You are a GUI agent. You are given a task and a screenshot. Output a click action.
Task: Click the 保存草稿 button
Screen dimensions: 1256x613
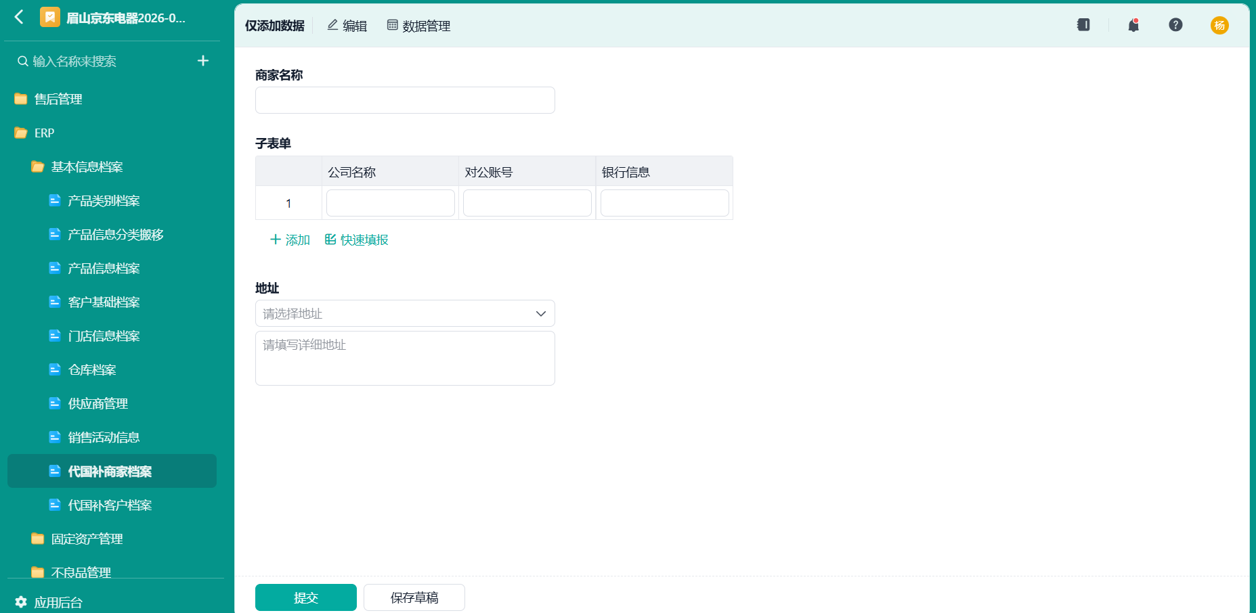[x=414, y=597]
